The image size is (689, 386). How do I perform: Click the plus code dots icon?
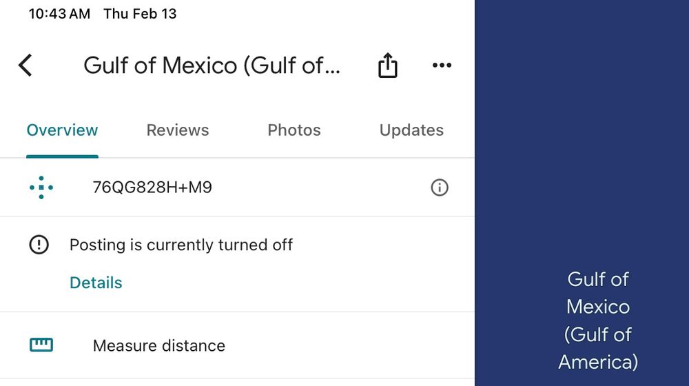coord(41,187)
